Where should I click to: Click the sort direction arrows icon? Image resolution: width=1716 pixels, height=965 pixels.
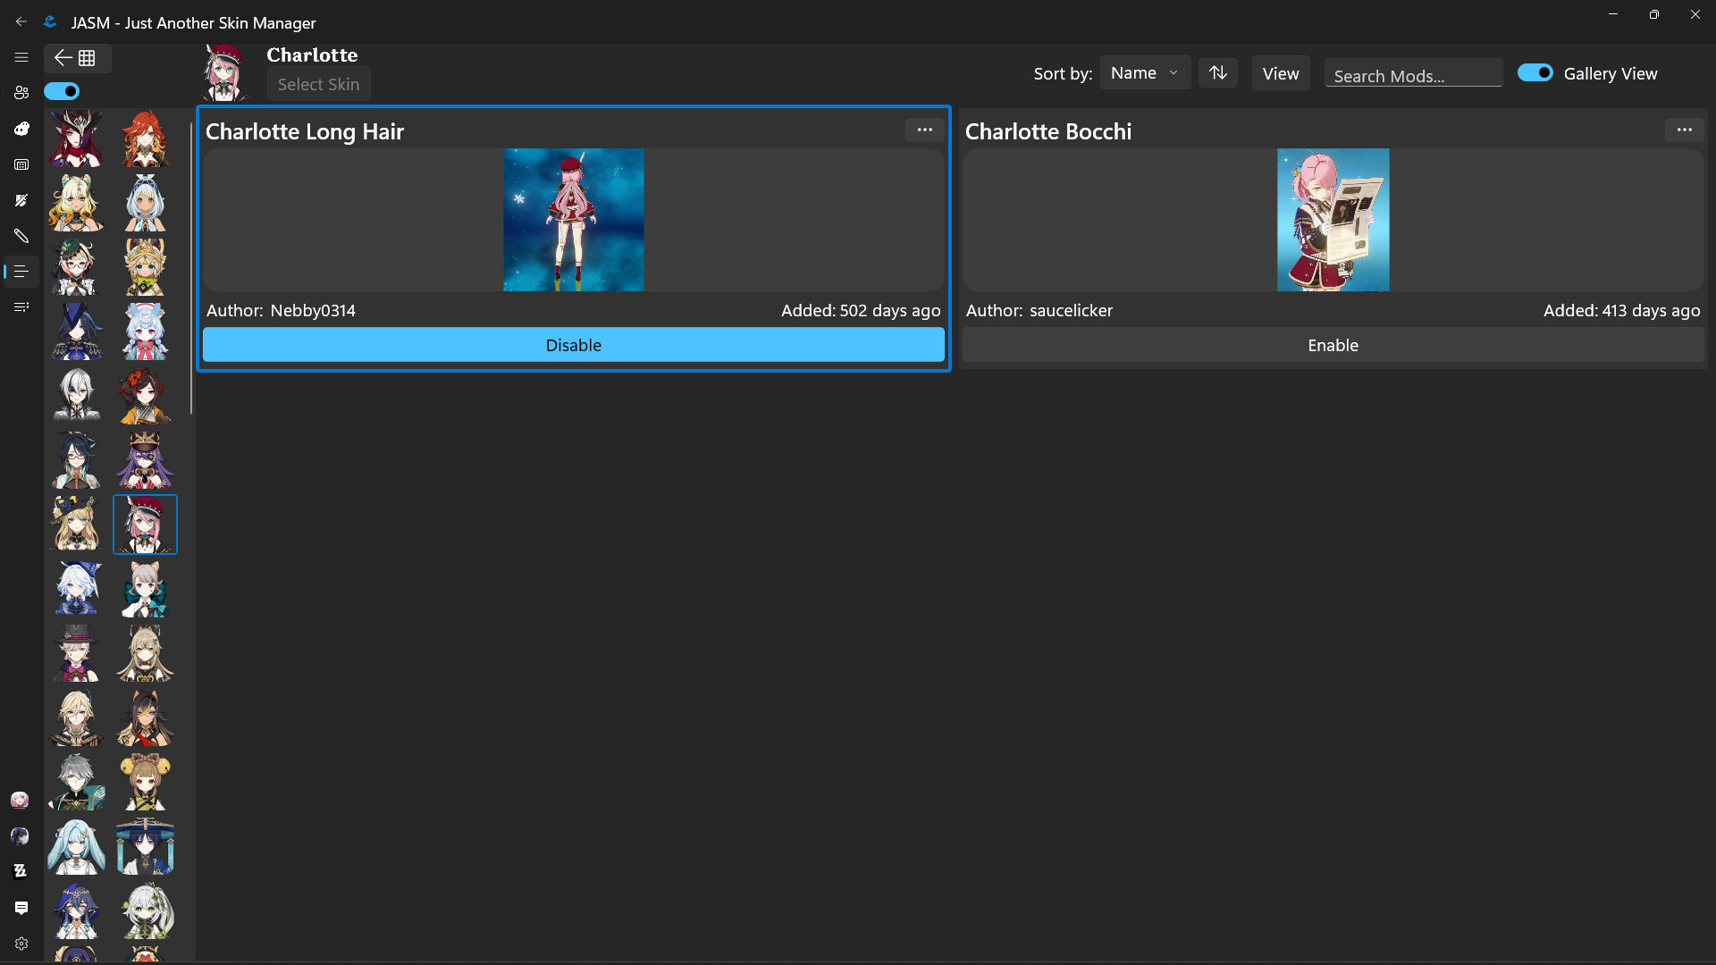pyautogui.click(x=1217, y=72)
